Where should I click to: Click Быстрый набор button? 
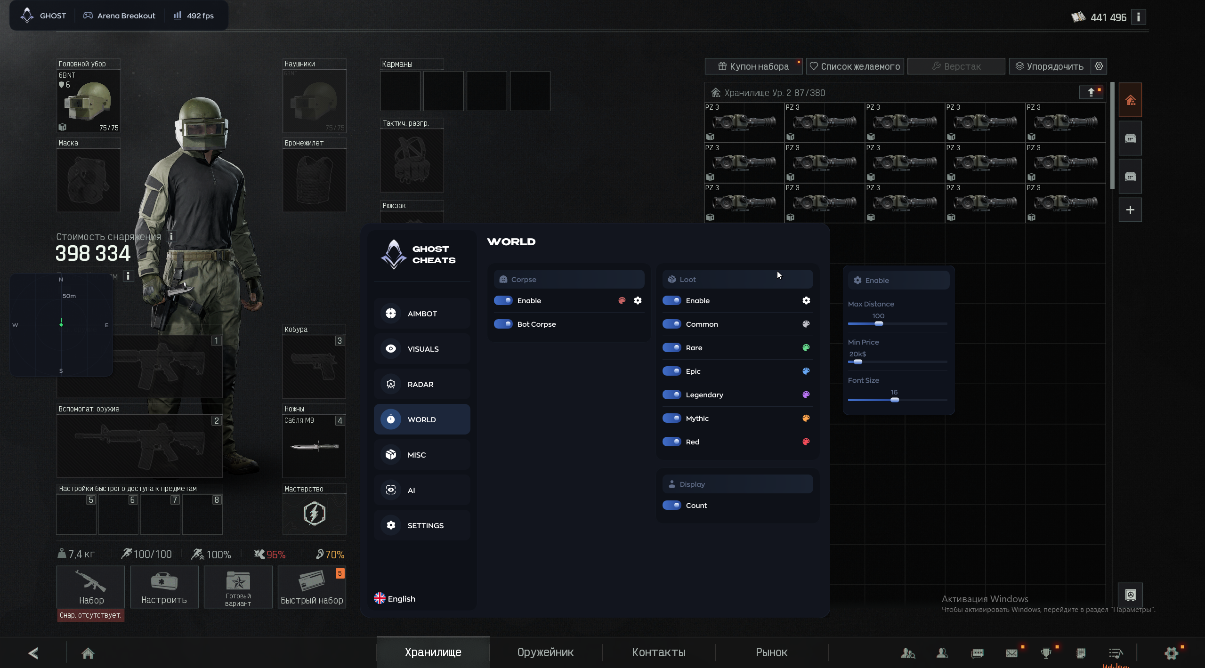312,587
